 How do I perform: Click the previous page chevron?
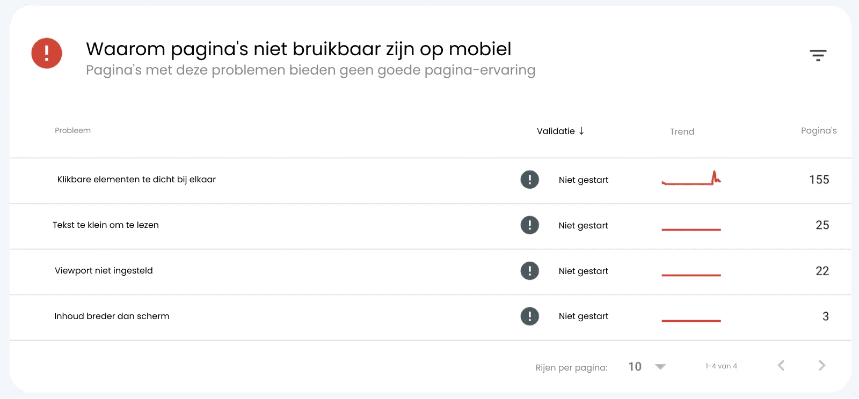781,365
